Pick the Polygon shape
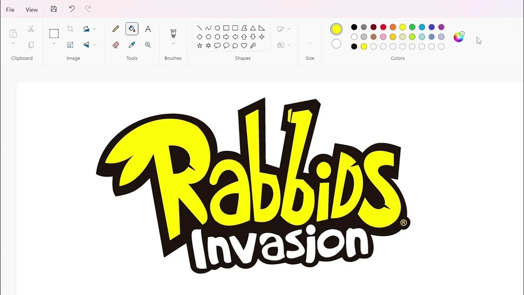The width and height of the screenshot is (524, 295). 244,28
